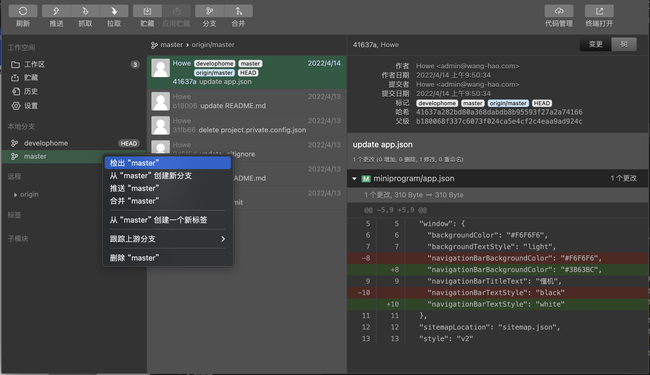Viewport: 650px width, 375px height.
Task: Click the apply stash (应用贮藏) icon
Action: click(176, 11)
